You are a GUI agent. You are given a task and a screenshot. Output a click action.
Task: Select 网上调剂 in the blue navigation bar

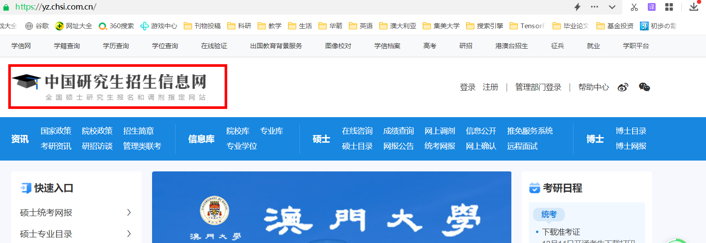440,131
